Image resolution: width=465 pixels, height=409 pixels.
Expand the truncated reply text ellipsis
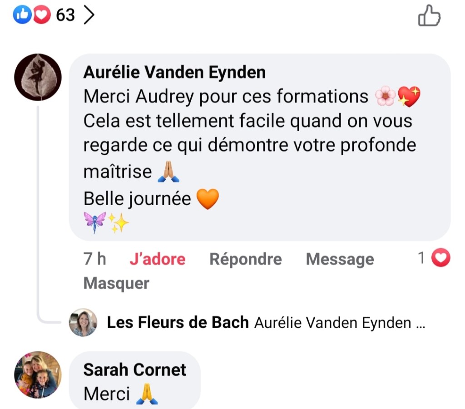(420, 323)
